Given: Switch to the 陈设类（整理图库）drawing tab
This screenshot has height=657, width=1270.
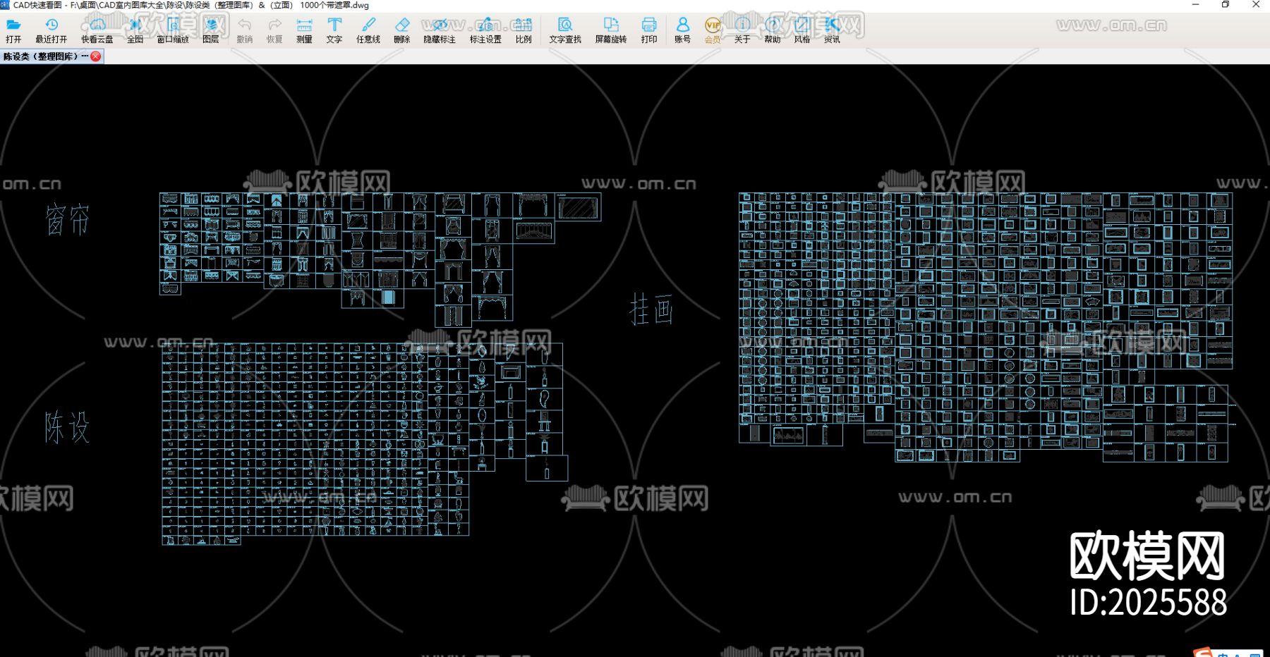Looking at the screenshot, I should 45,56.
